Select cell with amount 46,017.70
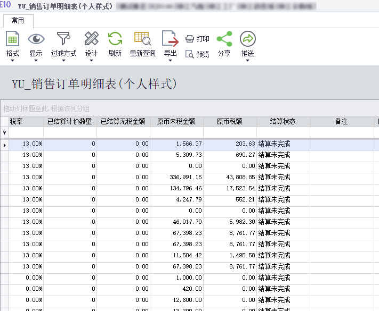 [176, 222]
